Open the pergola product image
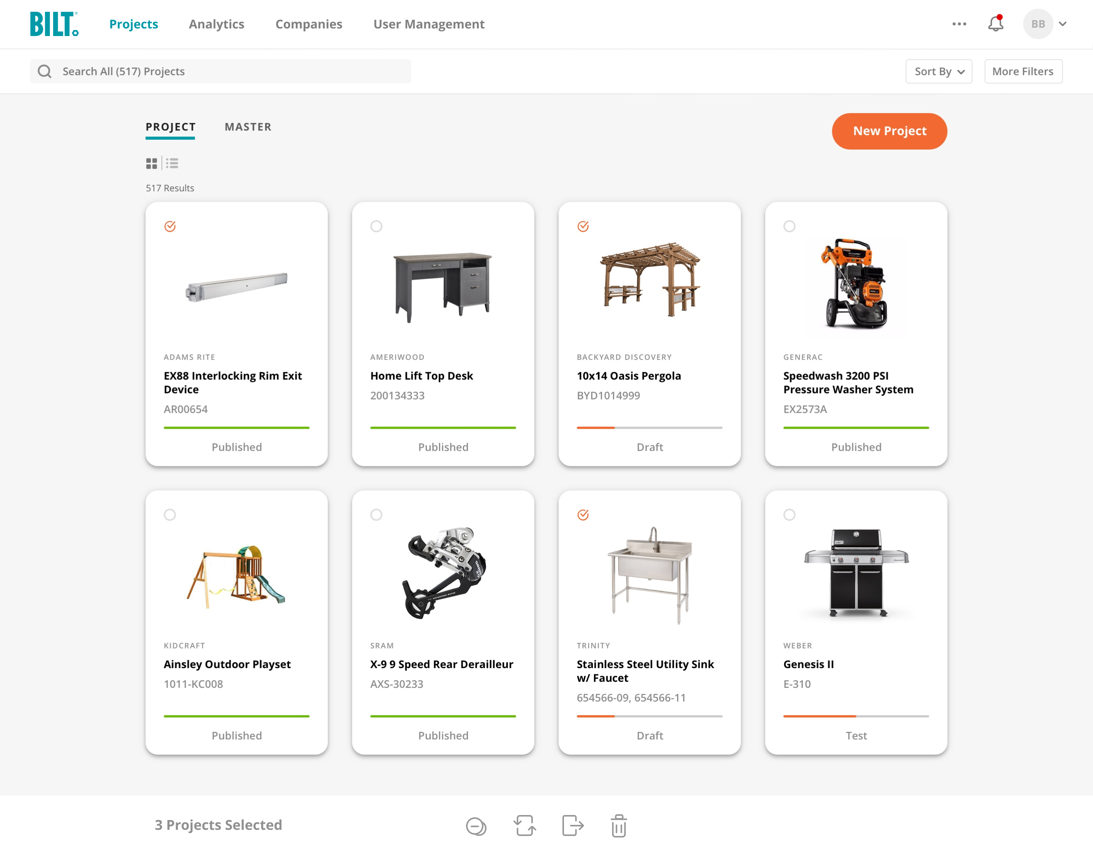The width and height of the screenshot is (1093, 856). click(650, 279)
